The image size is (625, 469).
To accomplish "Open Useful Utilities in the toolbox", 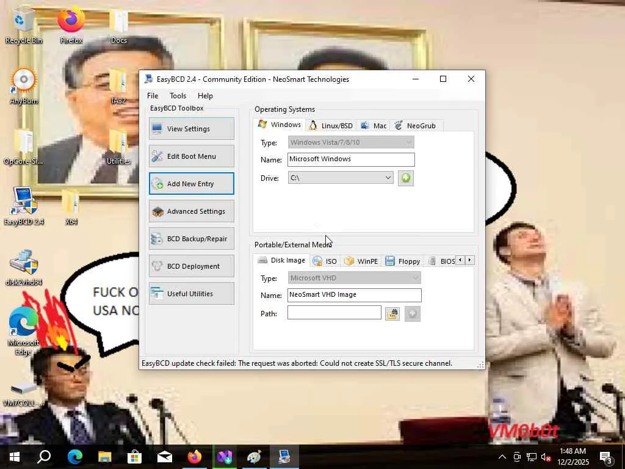I will [191, 294].
